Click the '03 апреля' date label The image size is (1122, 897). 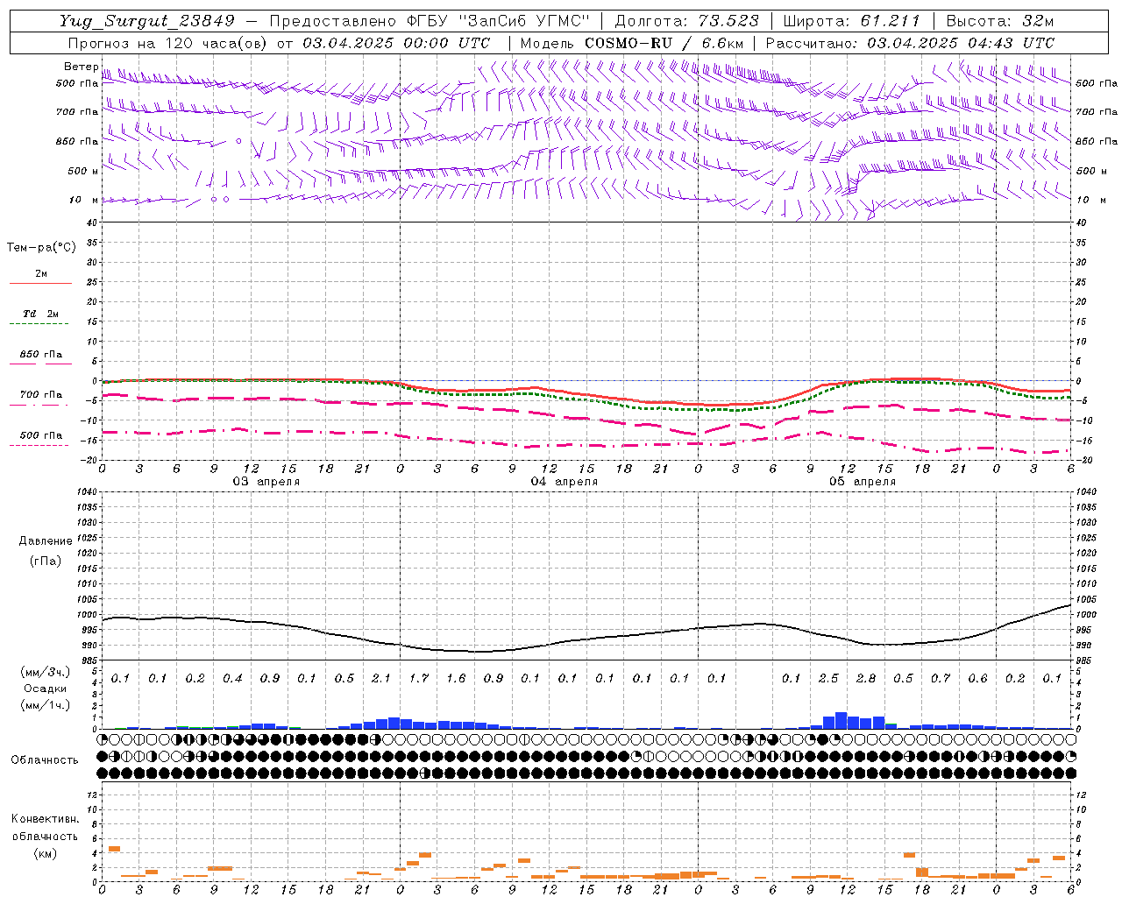(266, 482)
